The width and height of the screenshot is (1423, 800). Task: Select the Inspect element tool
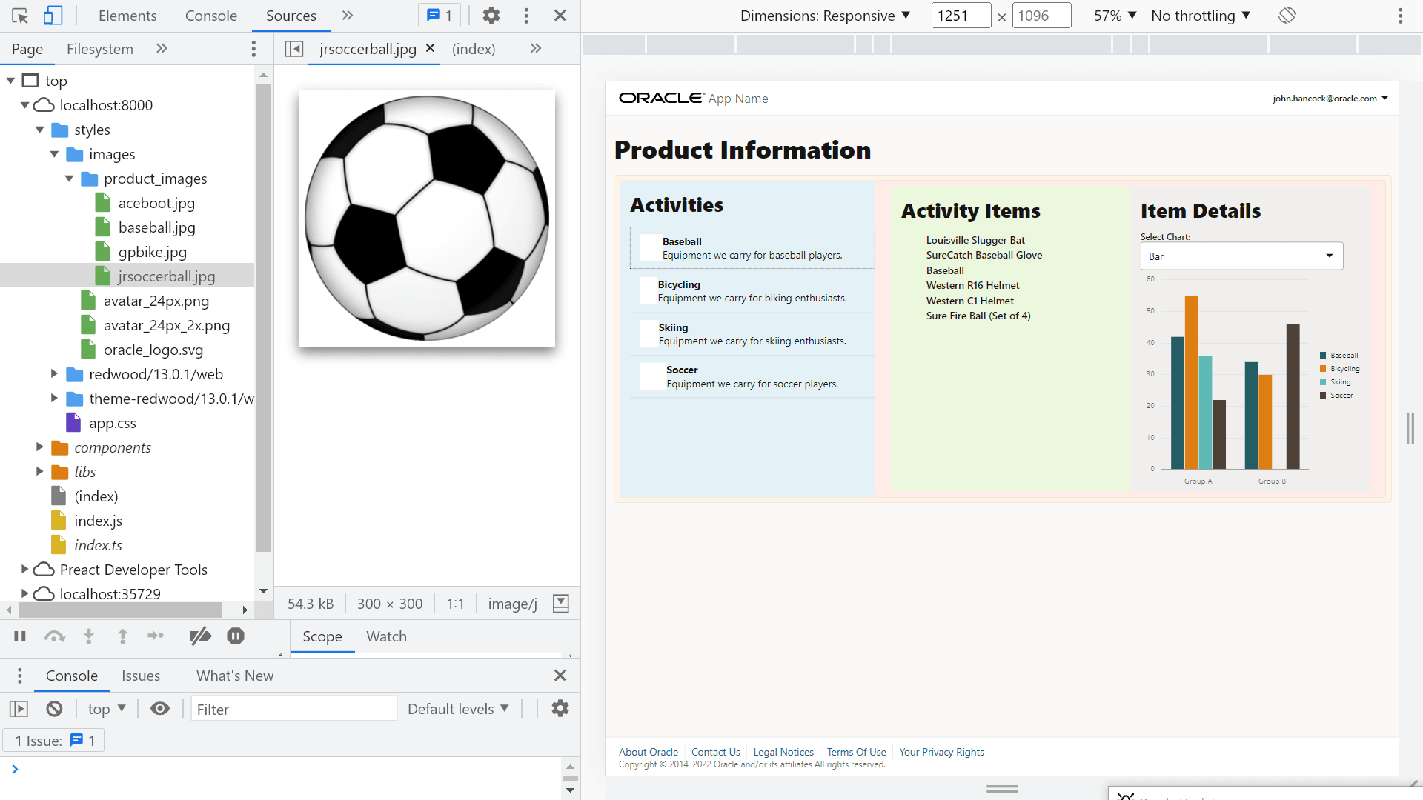tap(19, 15)
